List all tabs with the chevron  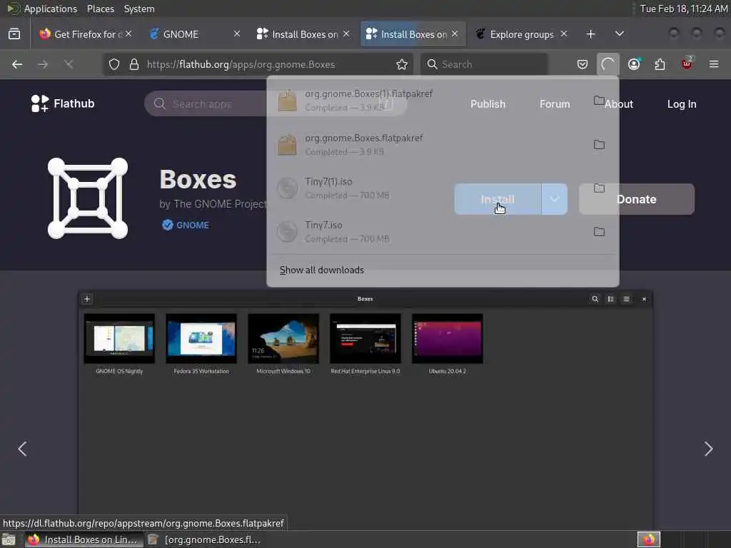619,34
